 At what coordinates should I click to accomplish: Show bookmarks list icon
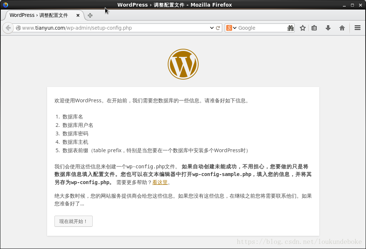(314, 28)
